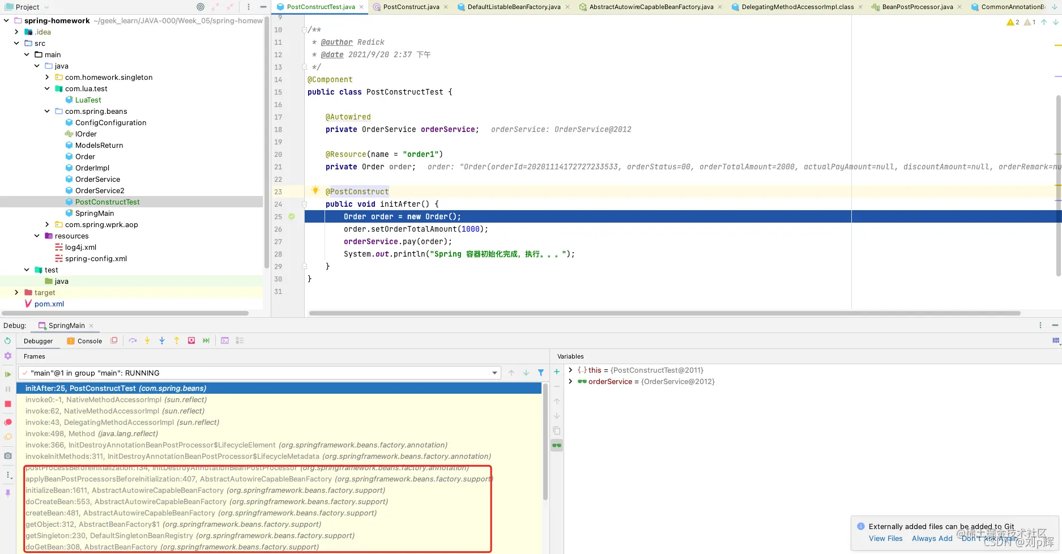Image resolution: width=1062 pixels, height=554 pixels.
Task: Click Trace Current Stream Chain icon
Action: pos(240,340)
